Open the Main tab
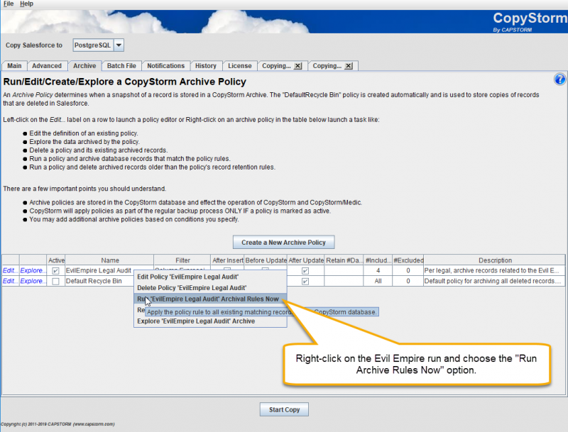 (x=14, y=65)
